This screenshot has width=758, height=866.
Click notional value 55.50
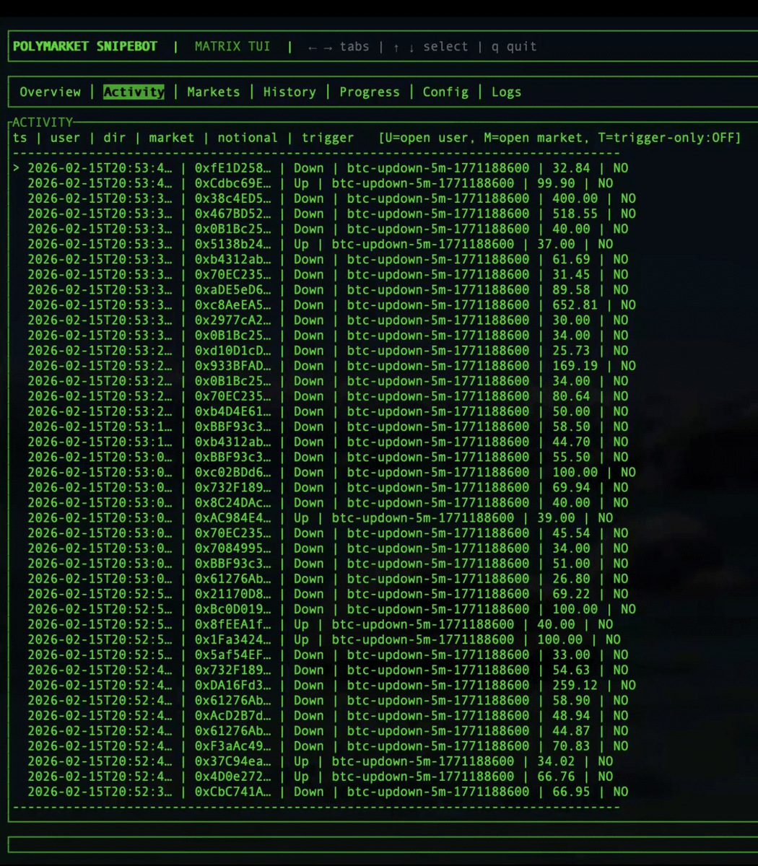pyautogui.click(x=571, y=457)
